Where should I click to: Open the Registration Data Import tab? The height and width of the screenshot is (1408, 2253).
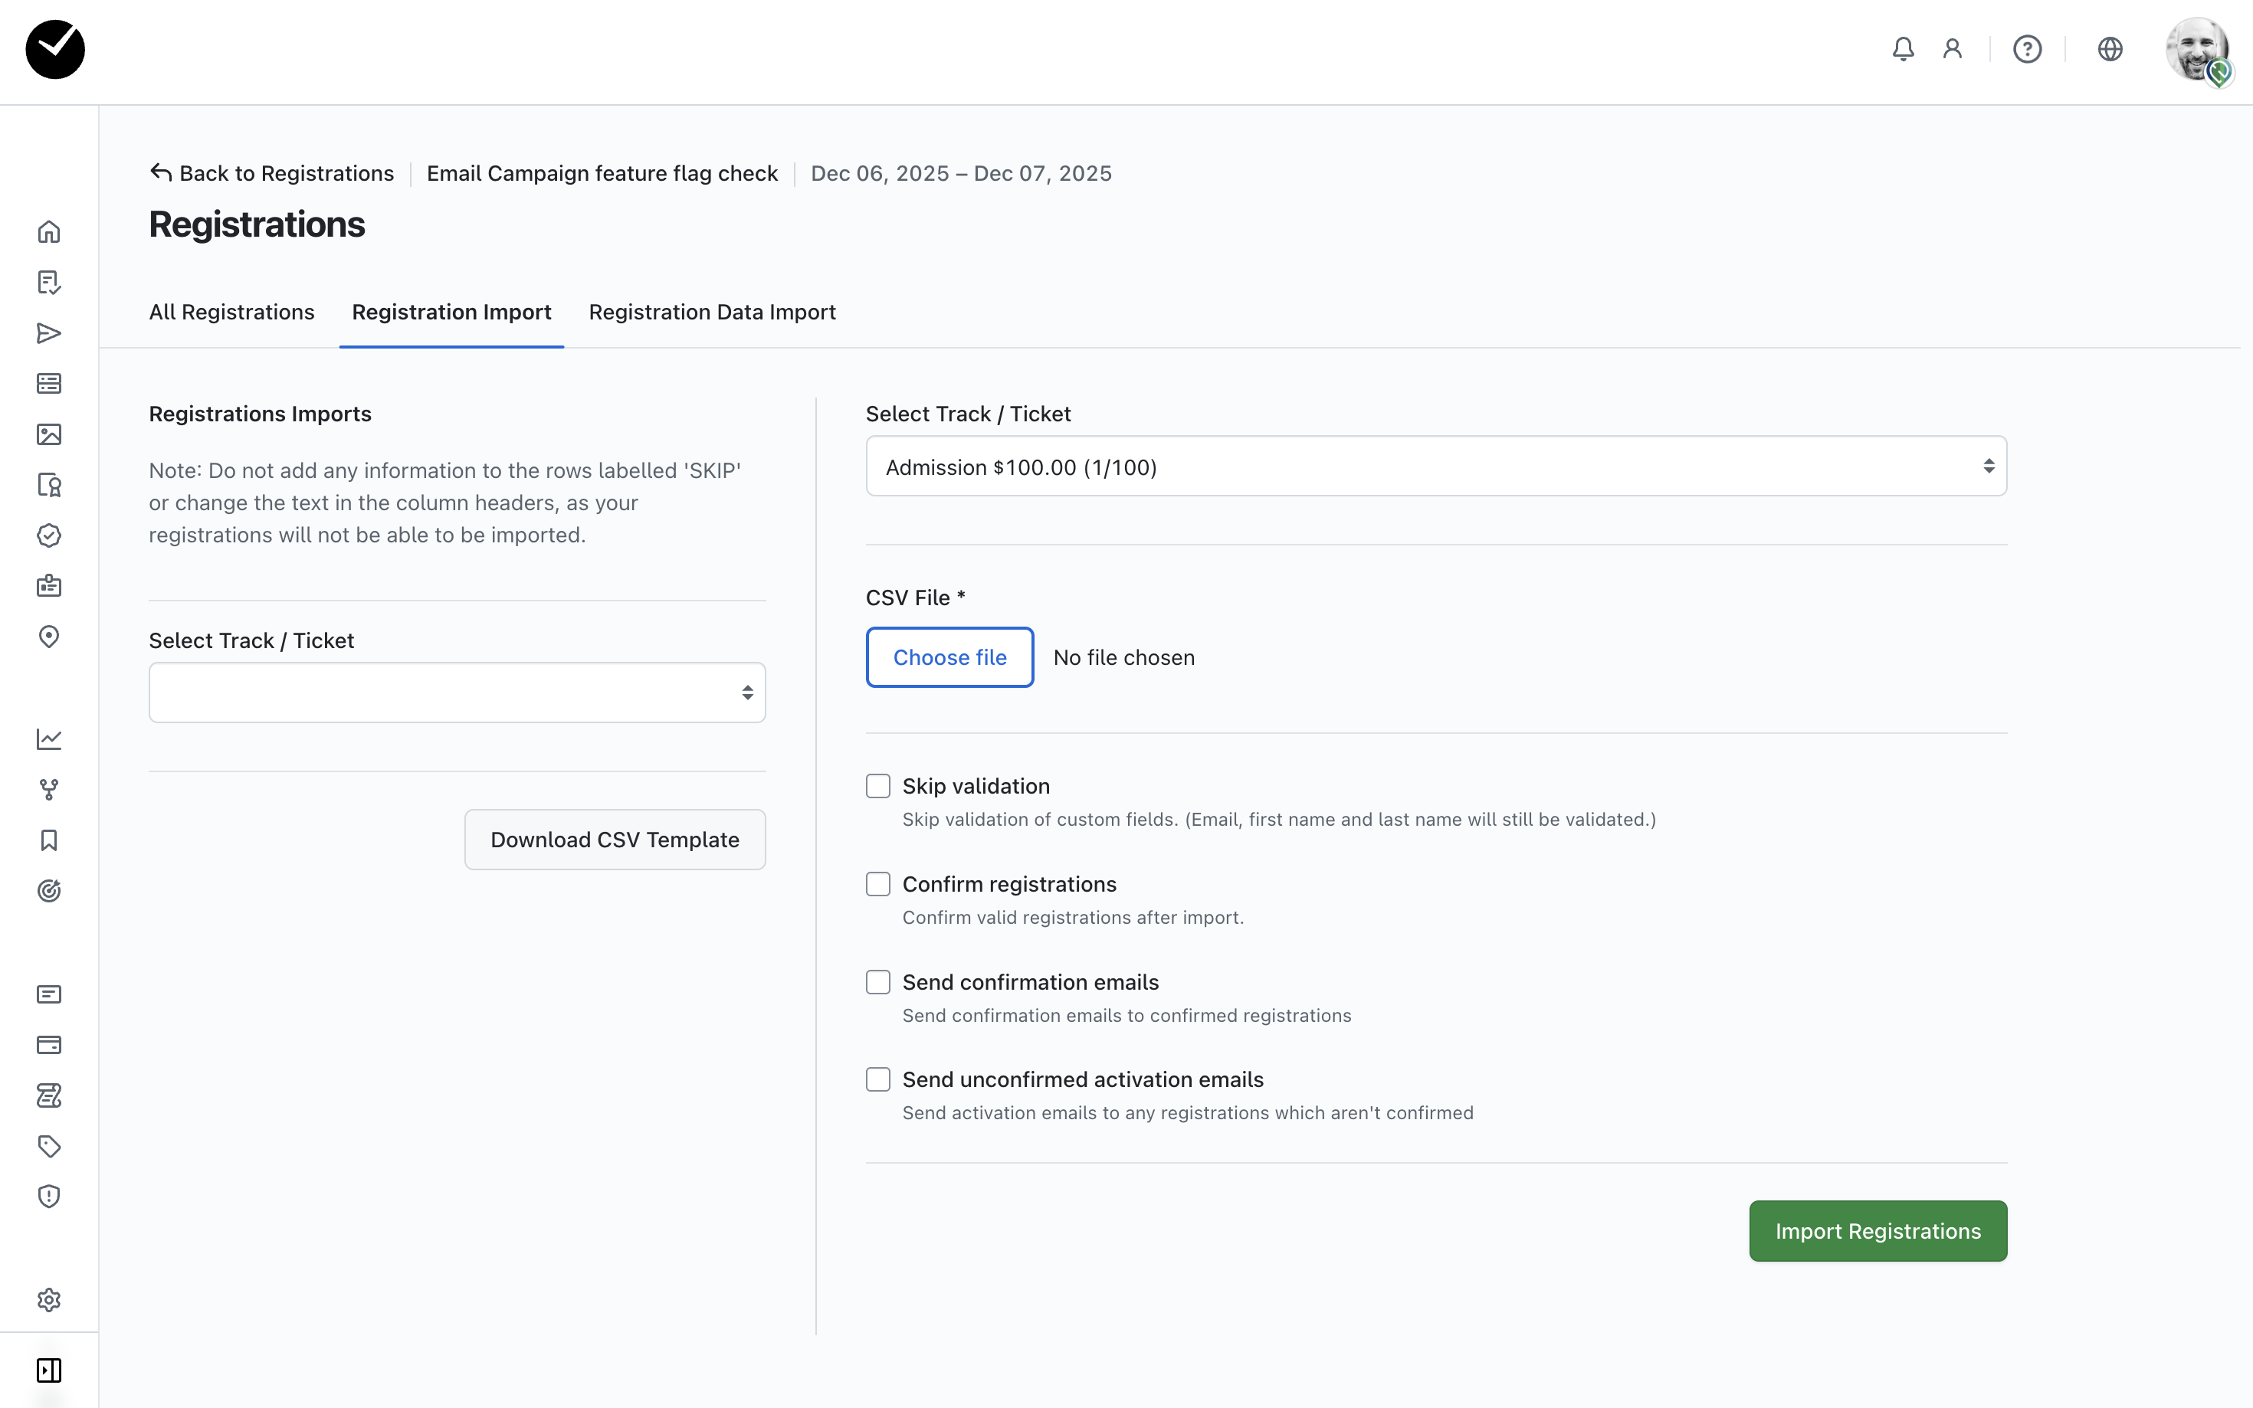(712, 312)
